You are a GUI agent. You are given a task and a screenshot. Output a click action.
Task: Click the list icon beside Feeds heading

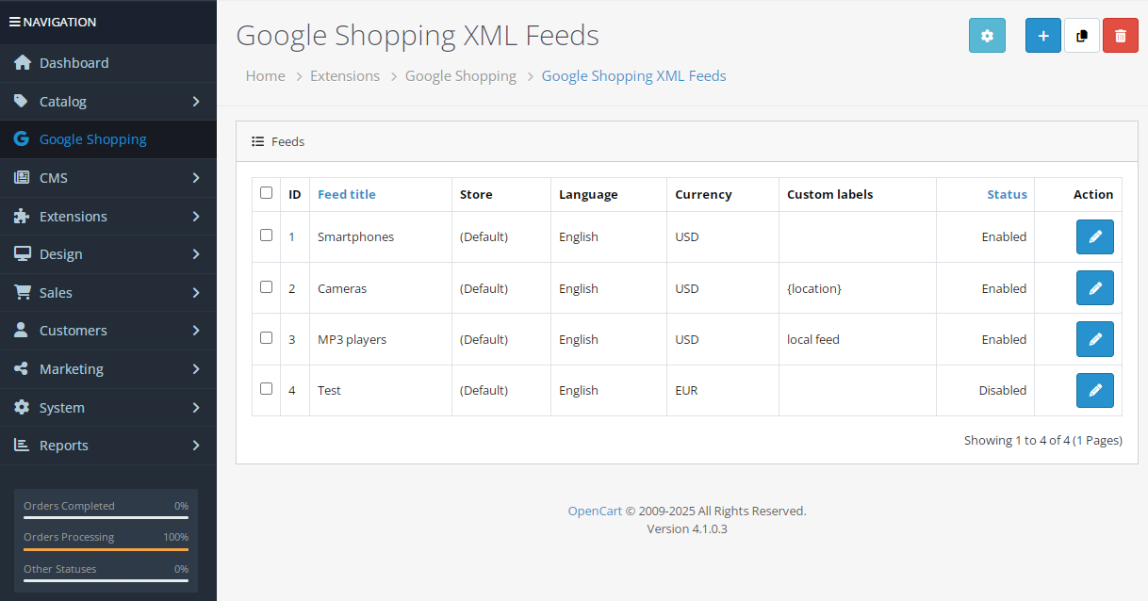[x=257, y=142]
